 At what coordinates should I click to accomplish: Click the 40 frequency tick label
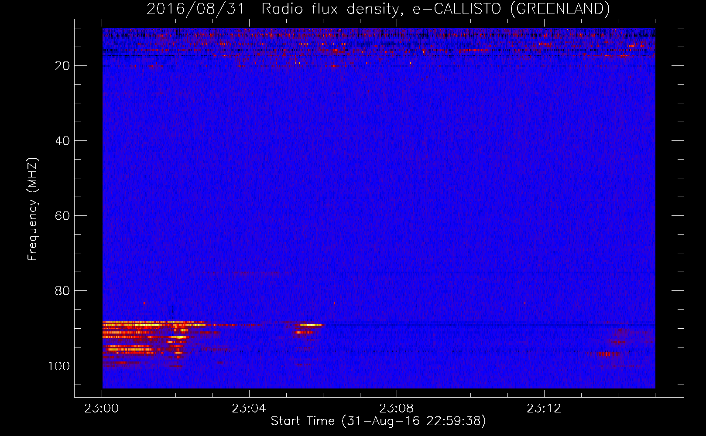(x=62, y=141)
